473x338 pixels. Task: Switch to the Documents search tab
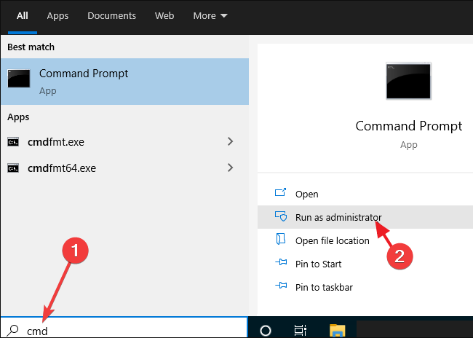tap(111, 15)
